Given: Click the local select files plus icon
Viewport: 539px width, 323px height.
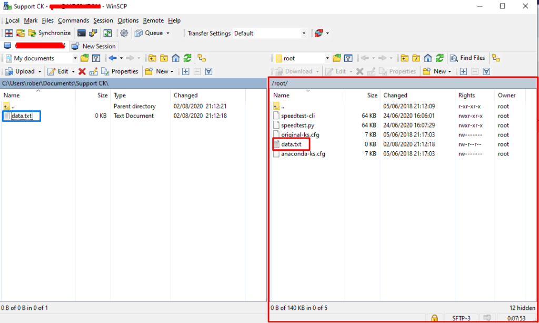Looking at the screenshot, I should tap(186, 71).
